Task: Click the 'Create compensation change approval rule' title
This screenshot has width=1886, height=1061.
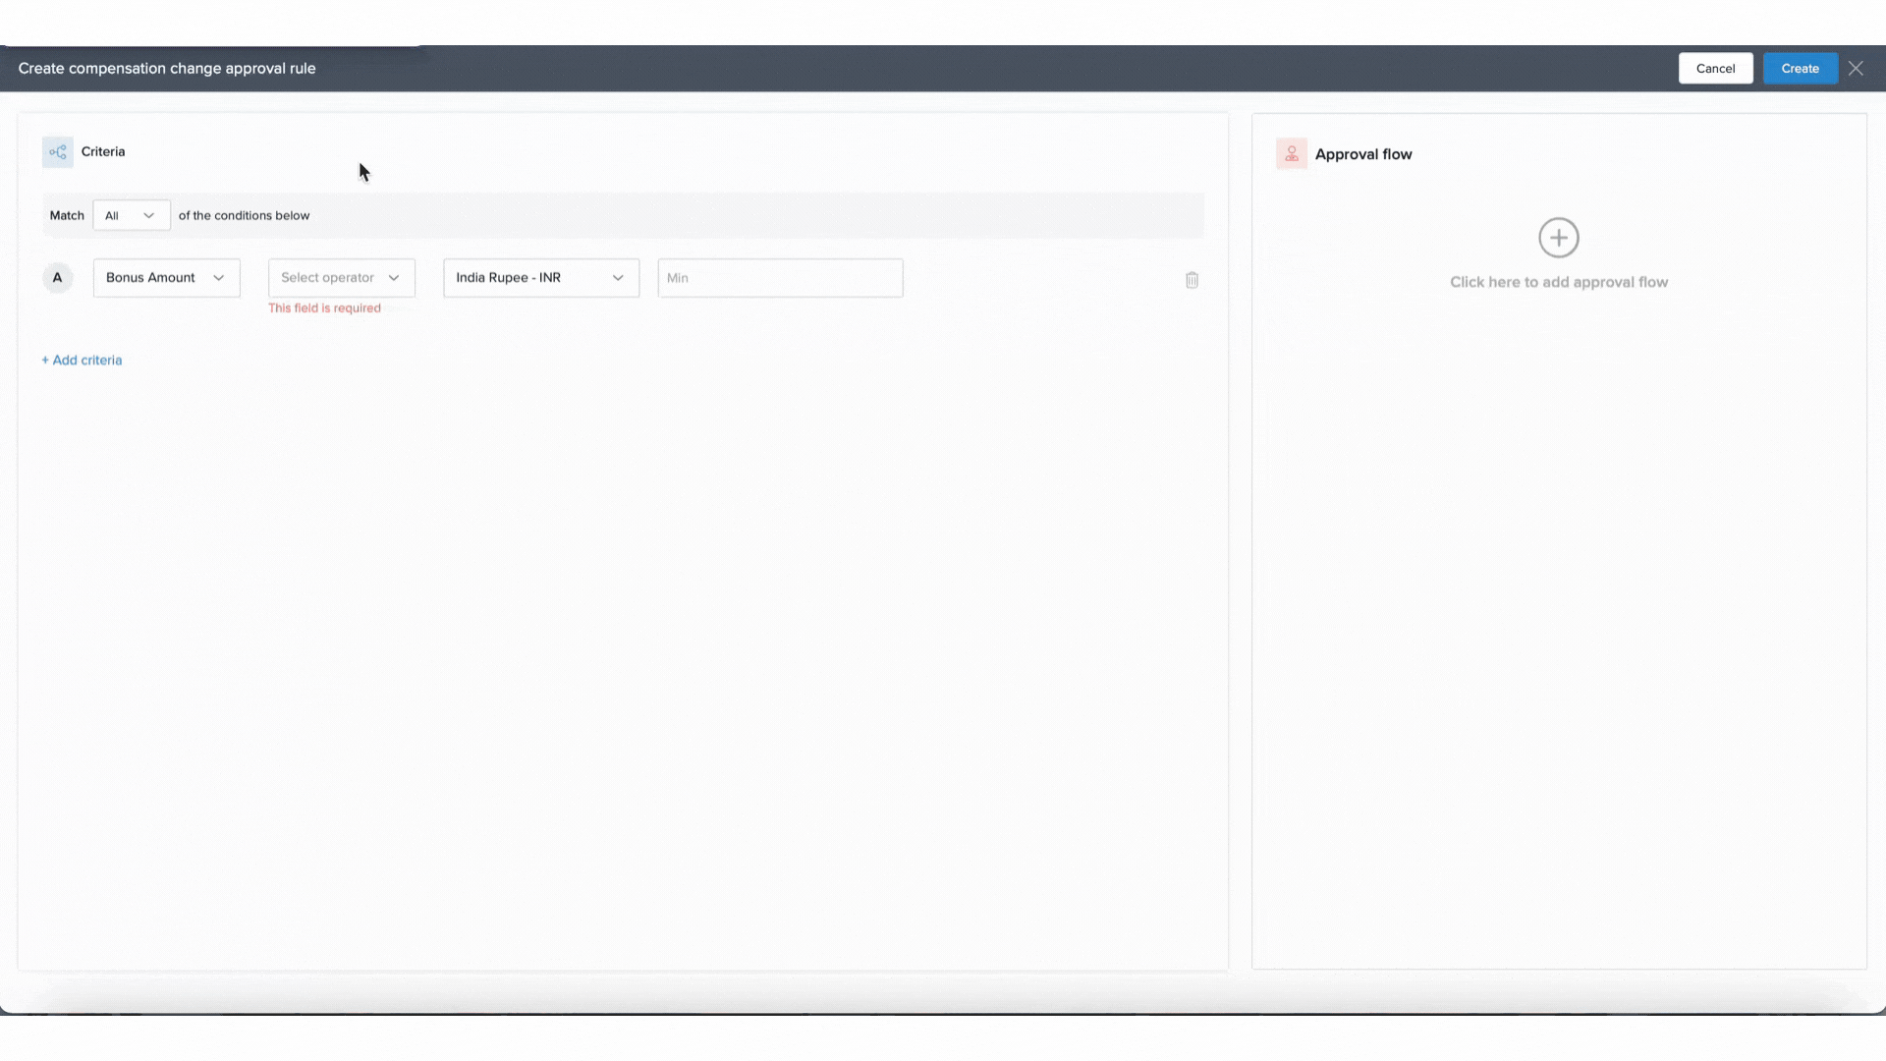Action: click(x=167, y=69)
